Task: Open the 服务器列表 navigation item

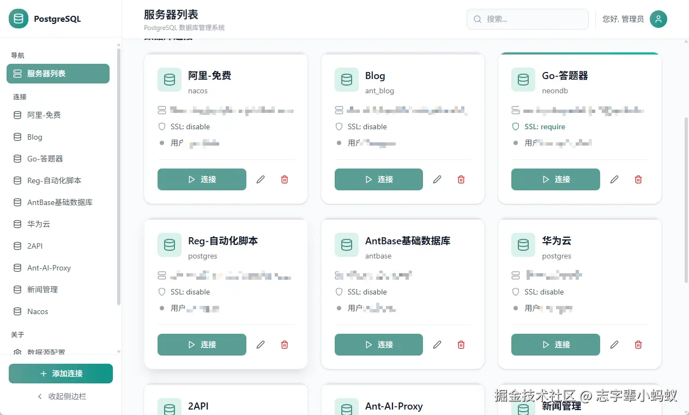Action: (x=58, y=74)
